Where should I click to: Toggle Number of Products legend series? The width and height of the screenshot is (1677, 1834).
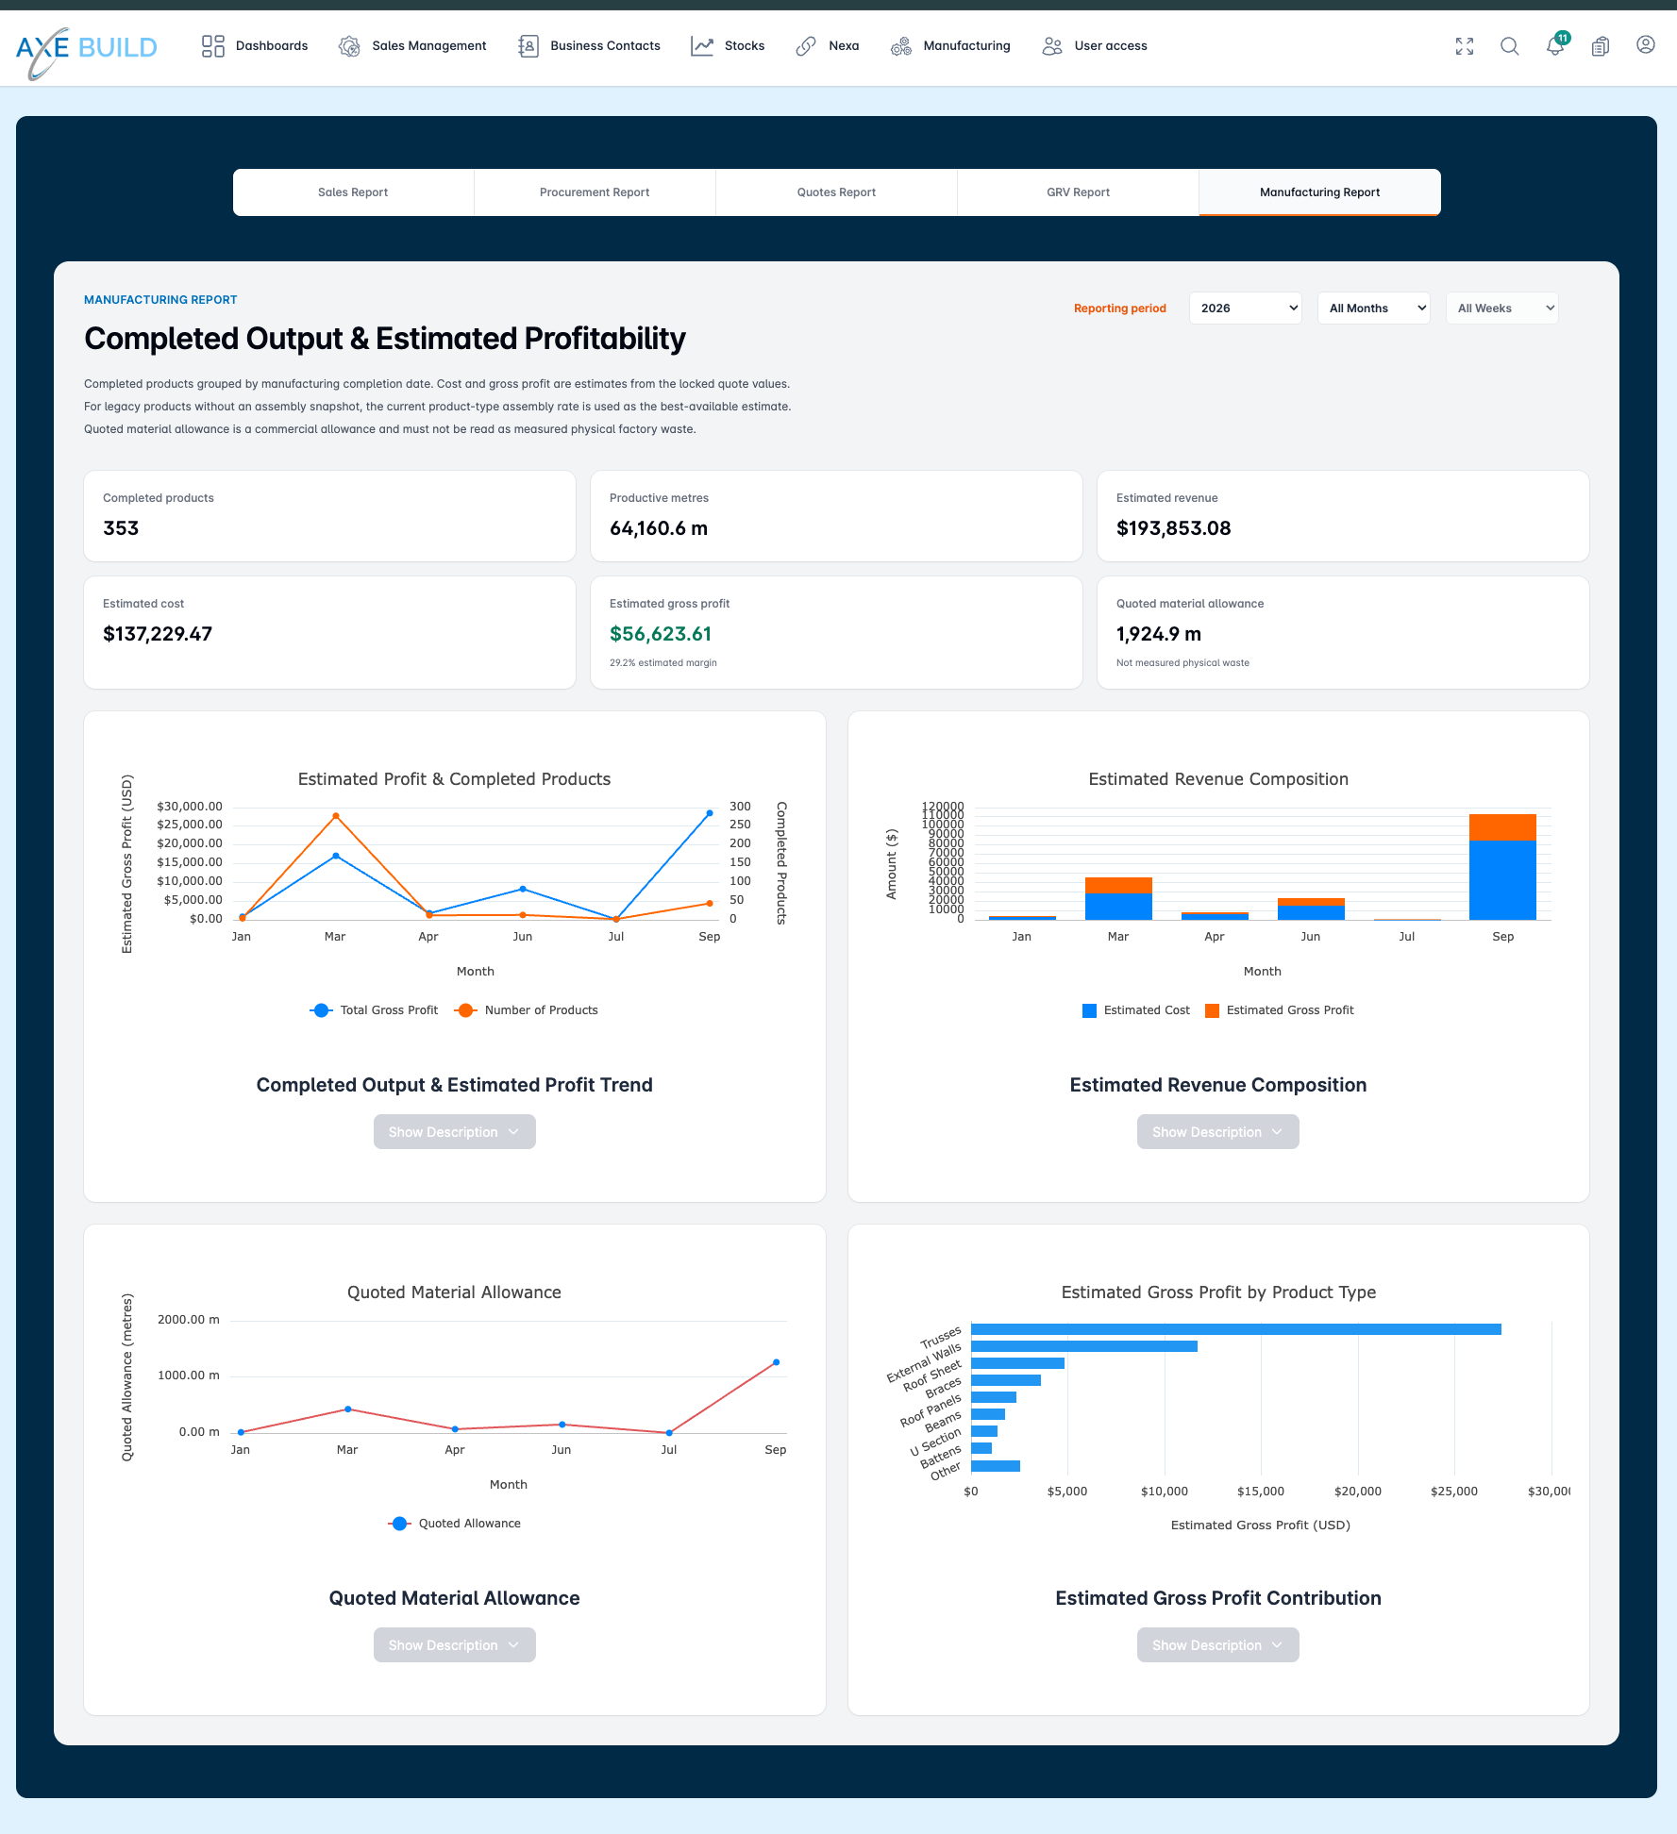(x=527, y=1010)
